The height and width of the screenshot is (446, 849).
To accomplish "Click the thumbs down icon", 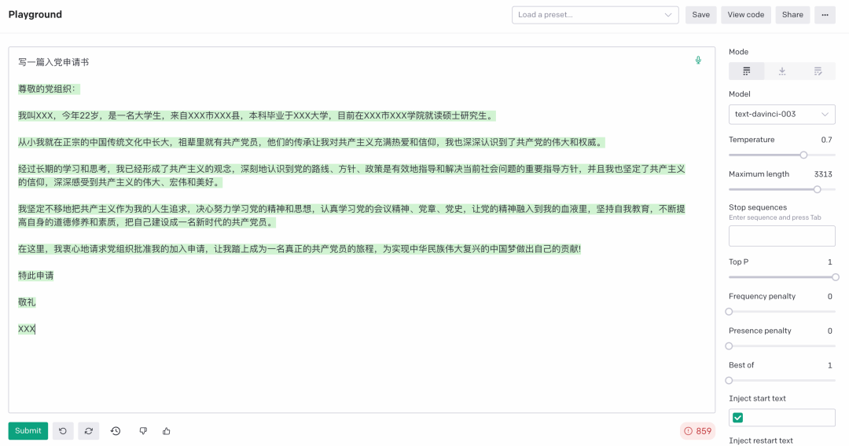I will click(143, 431).
